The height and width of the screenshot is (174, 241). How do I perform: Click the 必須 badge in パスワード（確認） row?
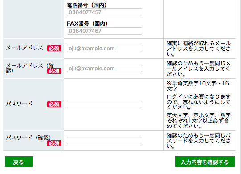point(54,143)
